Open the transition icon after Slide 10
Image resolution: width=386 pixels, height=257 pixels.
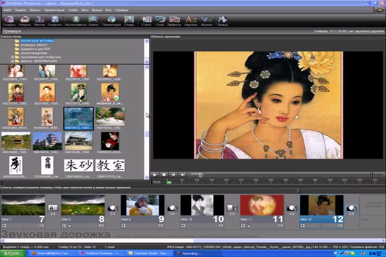(232, 208)
